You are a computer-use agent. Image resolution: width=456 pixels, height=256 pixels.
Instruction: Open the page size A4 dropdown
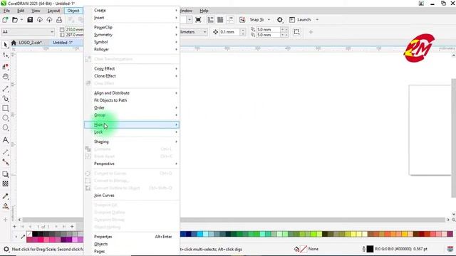pos(28,31)
